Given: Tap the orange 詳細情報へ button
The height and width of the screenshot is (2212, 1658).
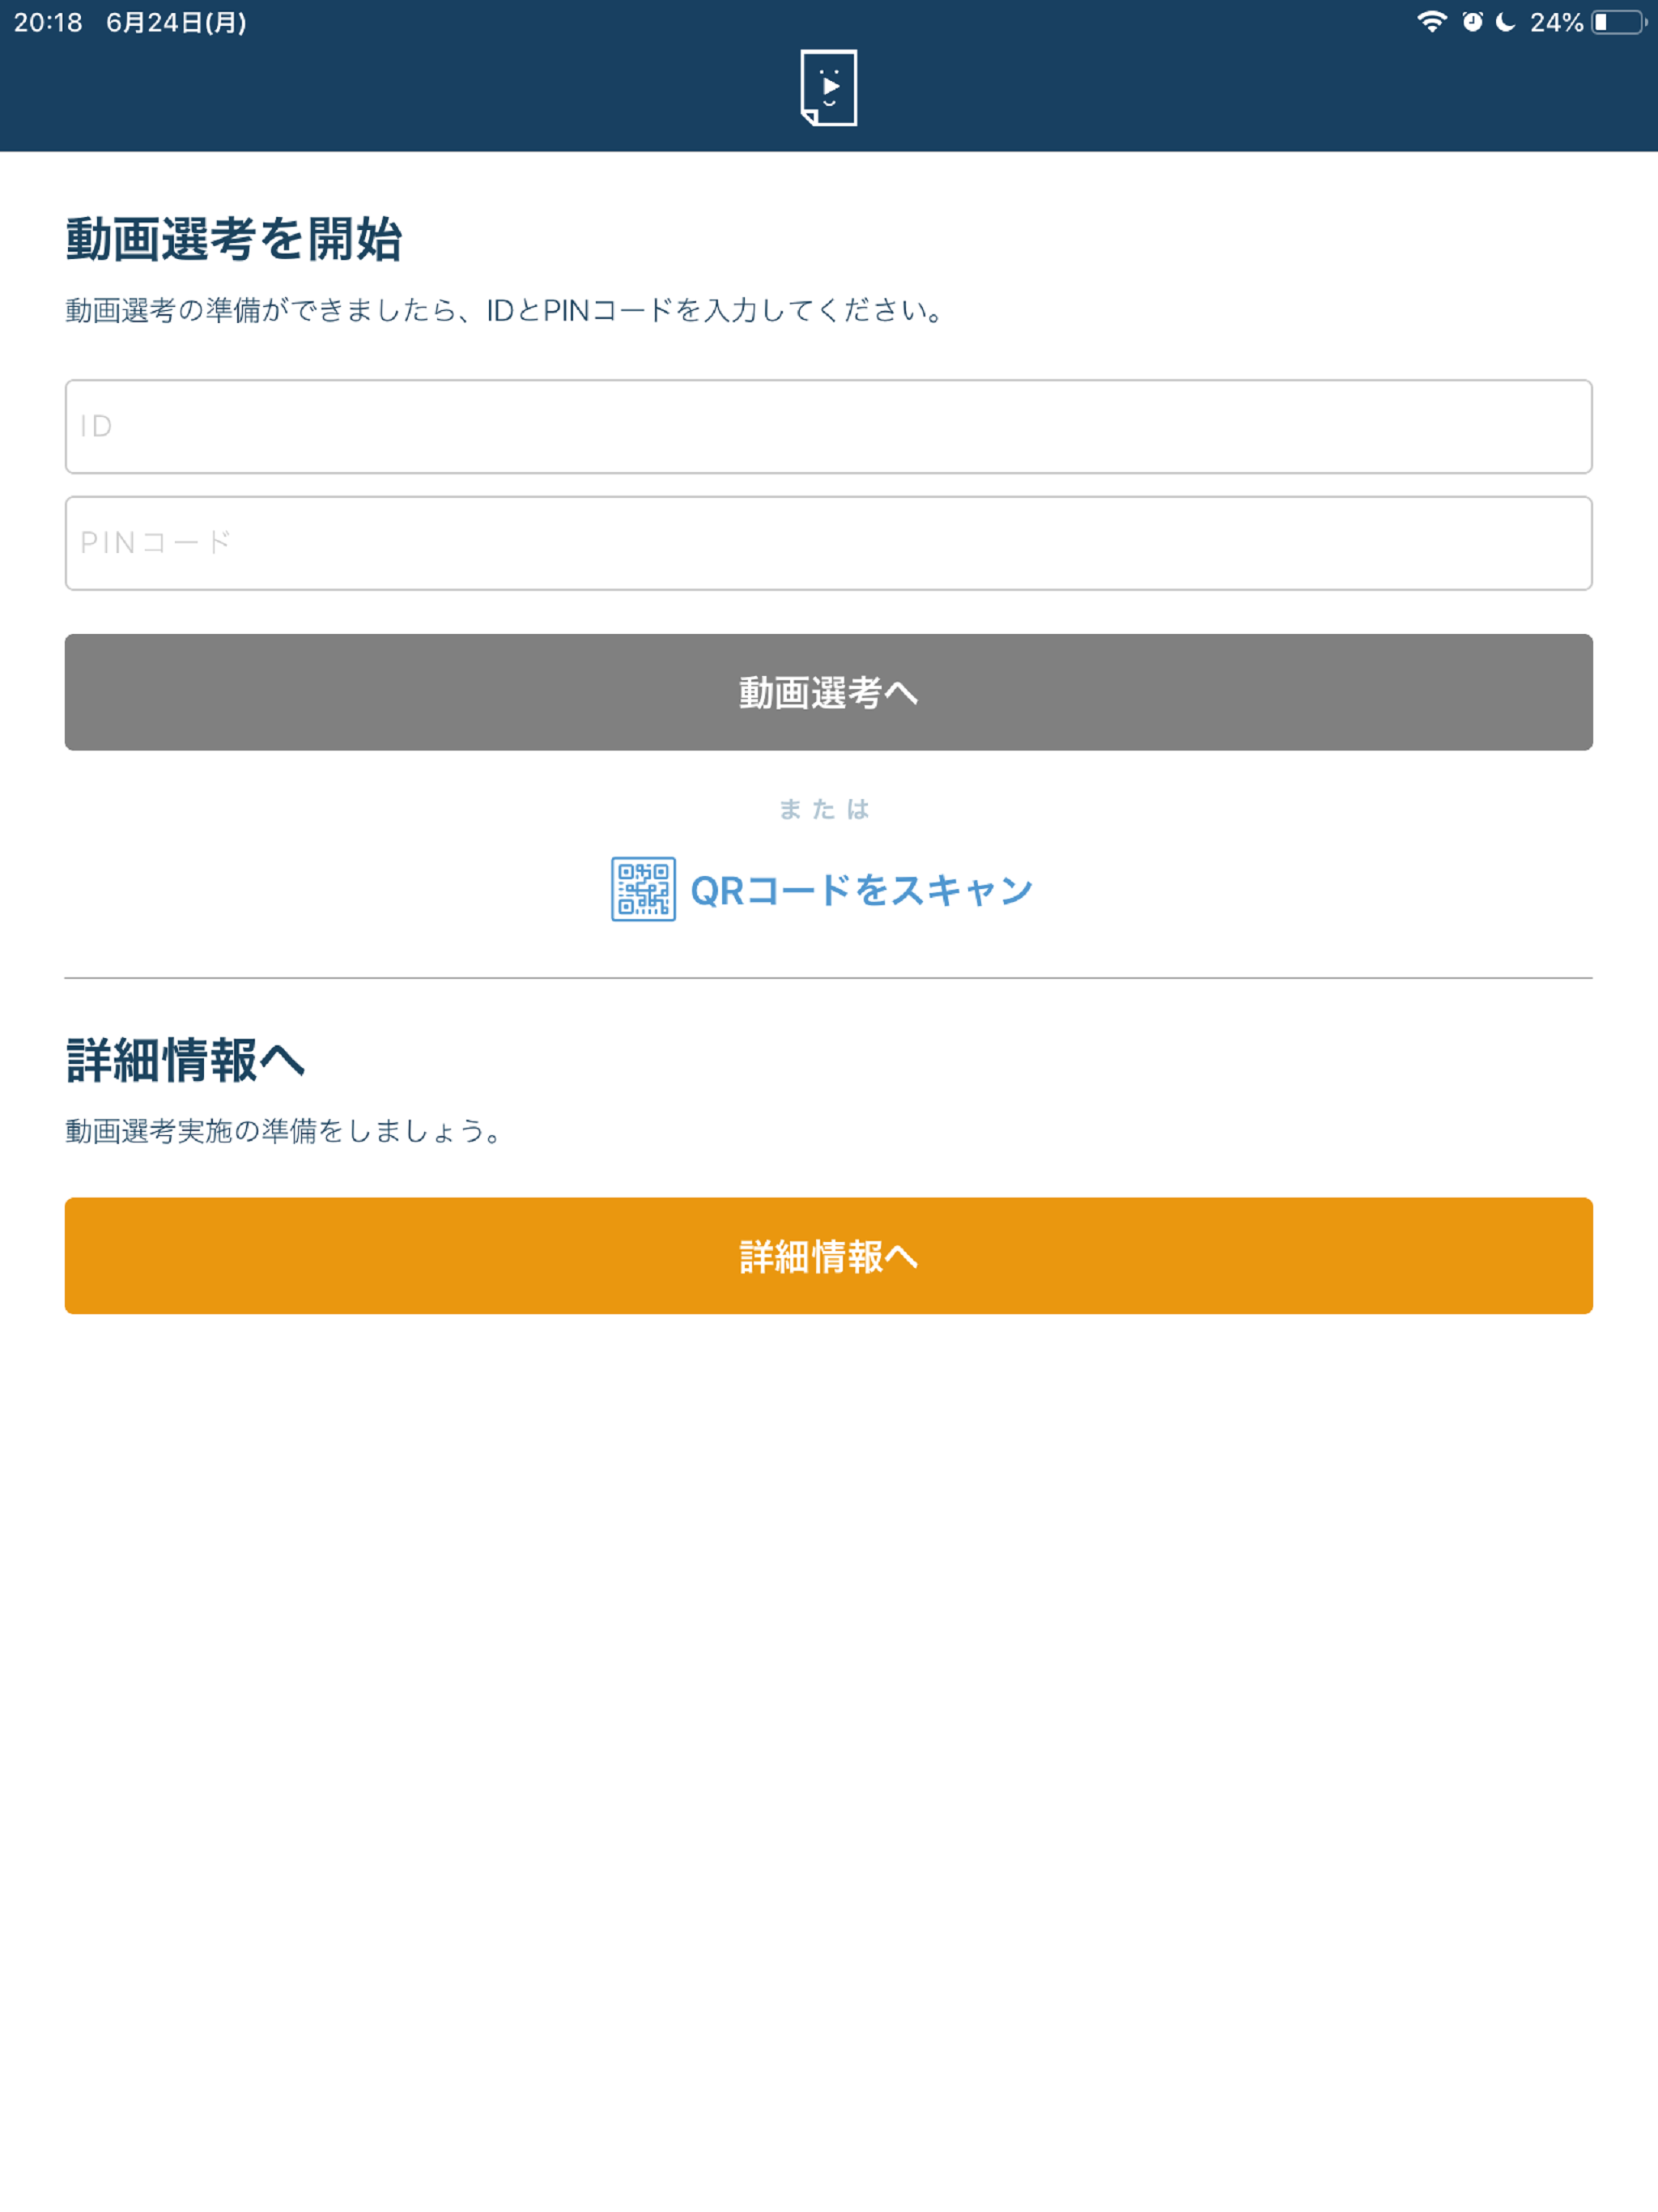Looking at the screenshot, I should [829, 1256].
